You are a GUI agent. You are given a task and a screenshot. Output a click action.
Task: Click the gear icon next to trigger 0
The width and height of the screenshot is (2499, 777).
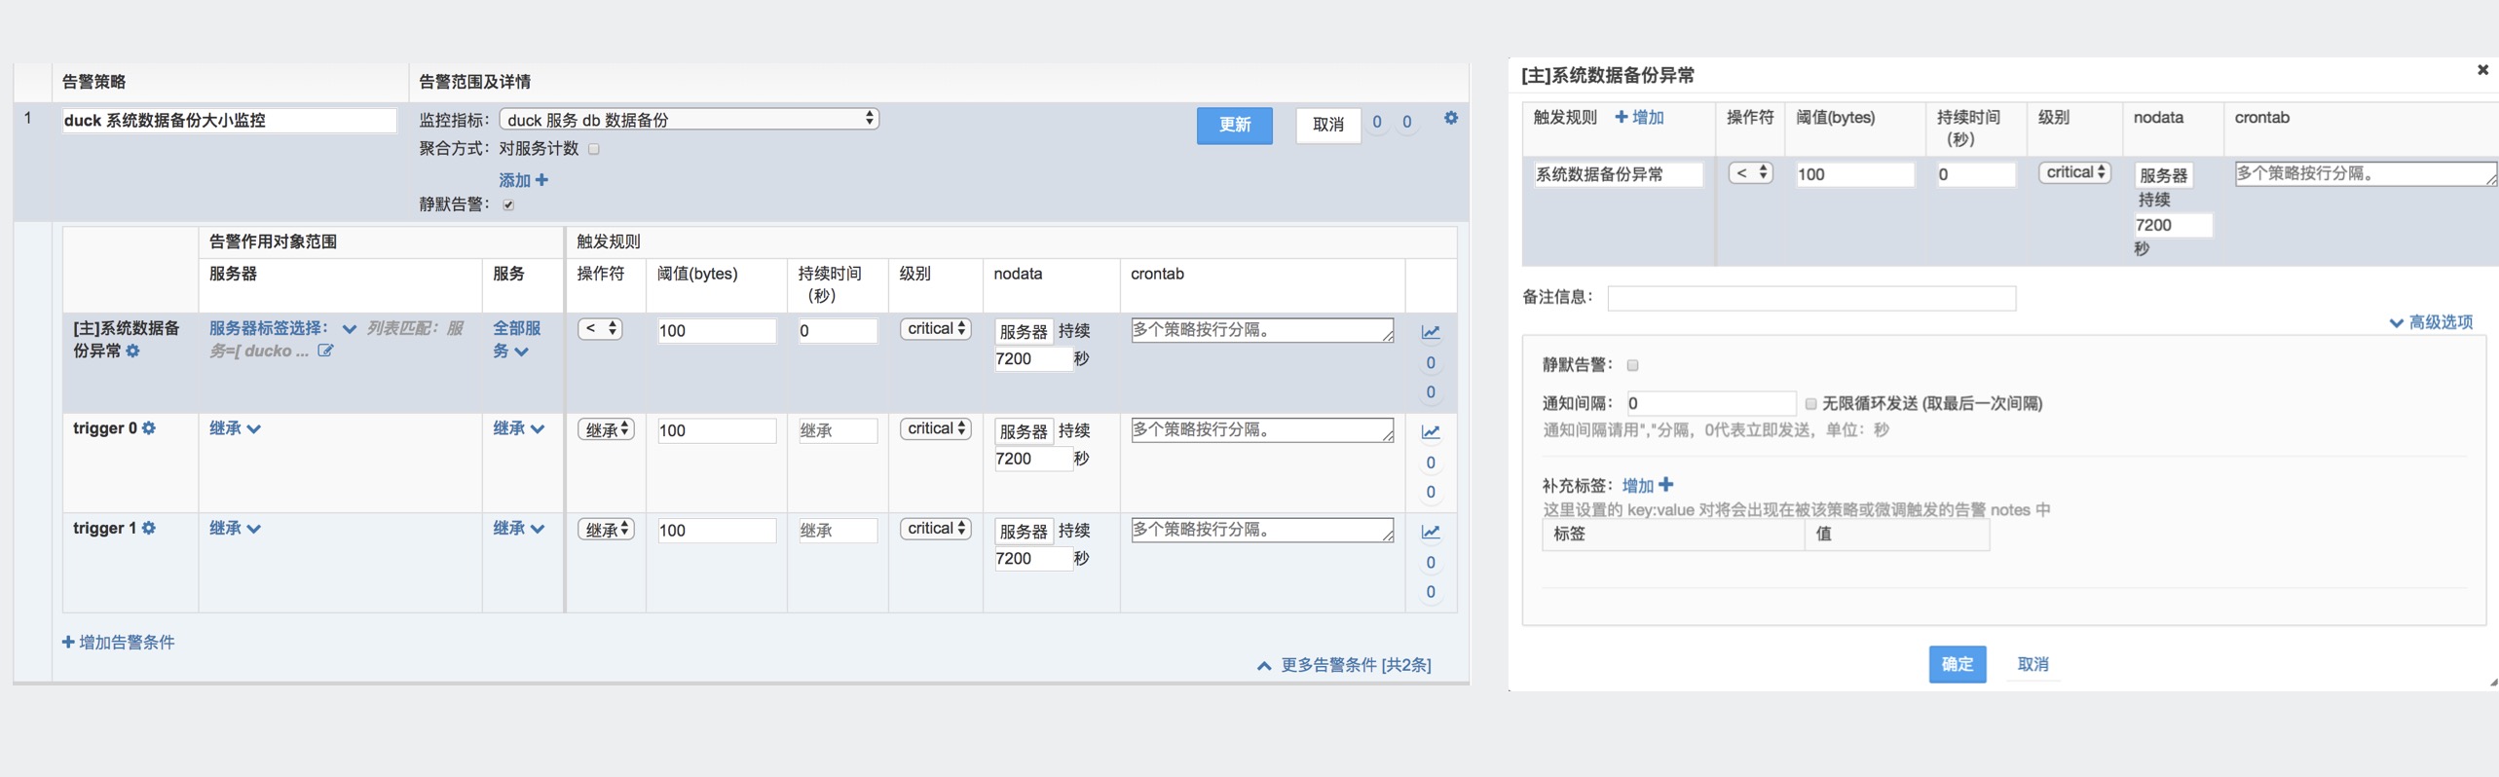point(149,428)
